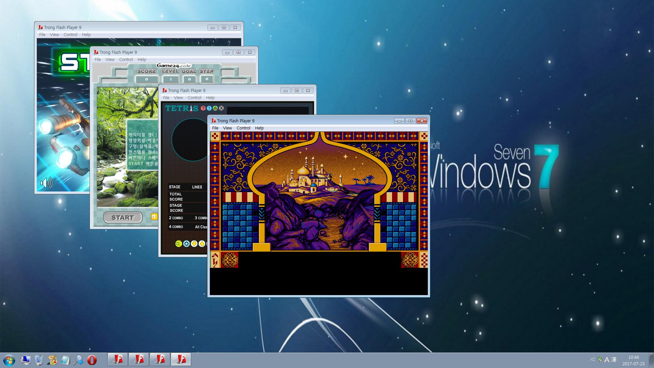
Task: Minimize the Prince of Persia window
Action: [x=399, y=121]
